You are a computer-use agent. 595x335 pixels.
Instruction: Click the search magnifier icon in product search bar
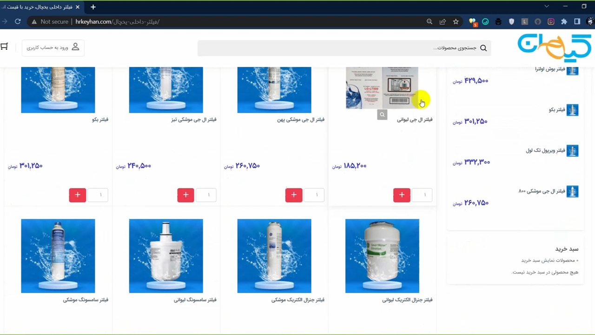483,48
